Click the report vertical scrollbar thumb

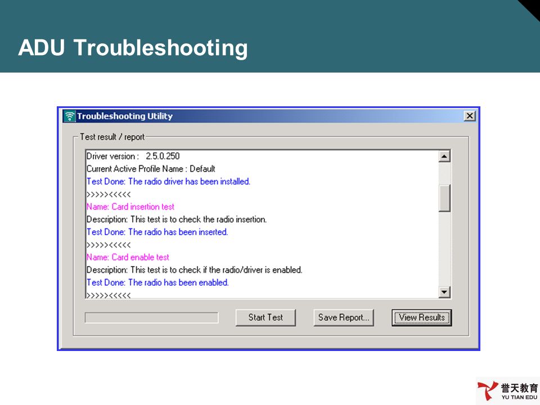tap(444, 198)
